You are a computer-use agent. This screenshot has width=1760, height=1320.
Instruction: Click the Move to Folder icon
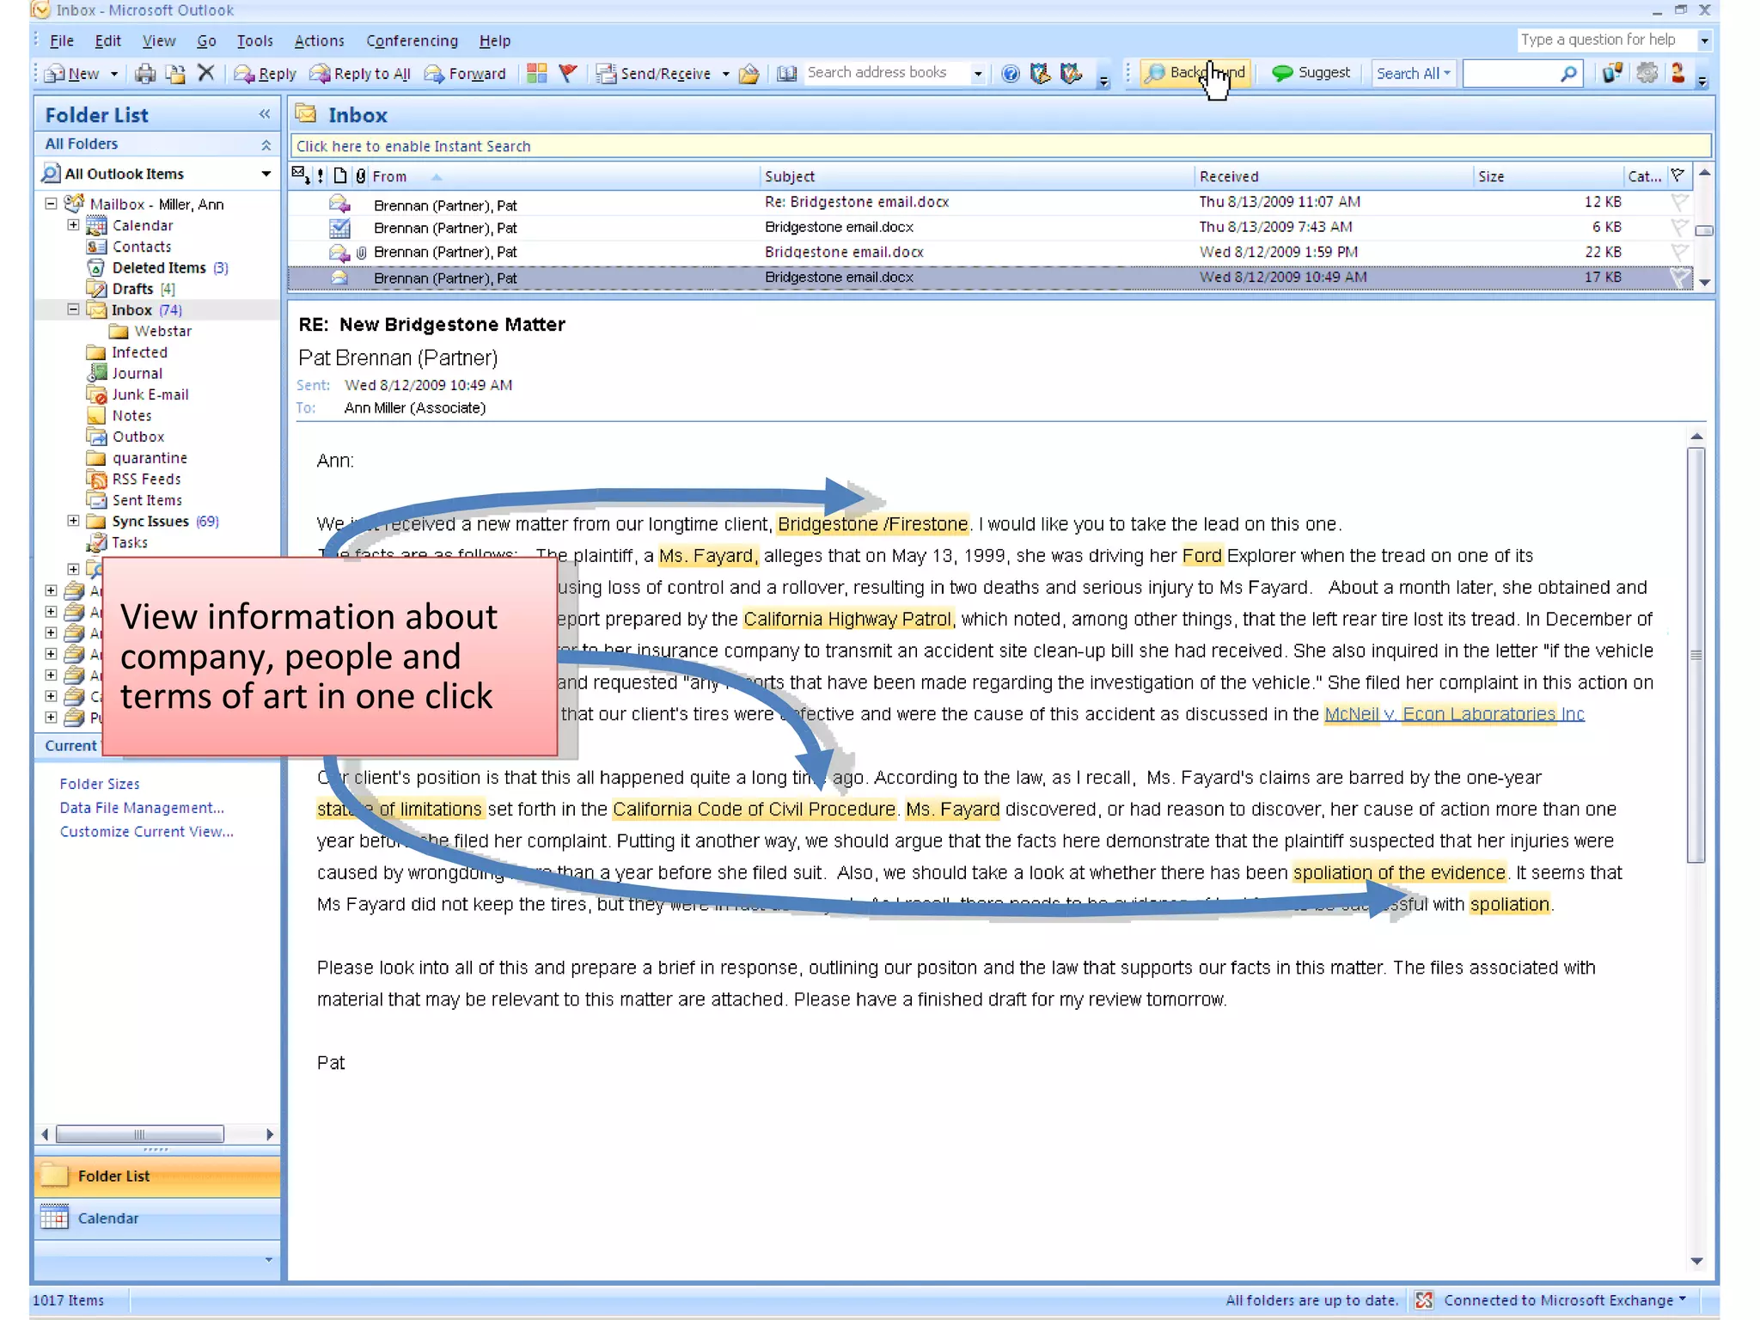coord(175,74)
